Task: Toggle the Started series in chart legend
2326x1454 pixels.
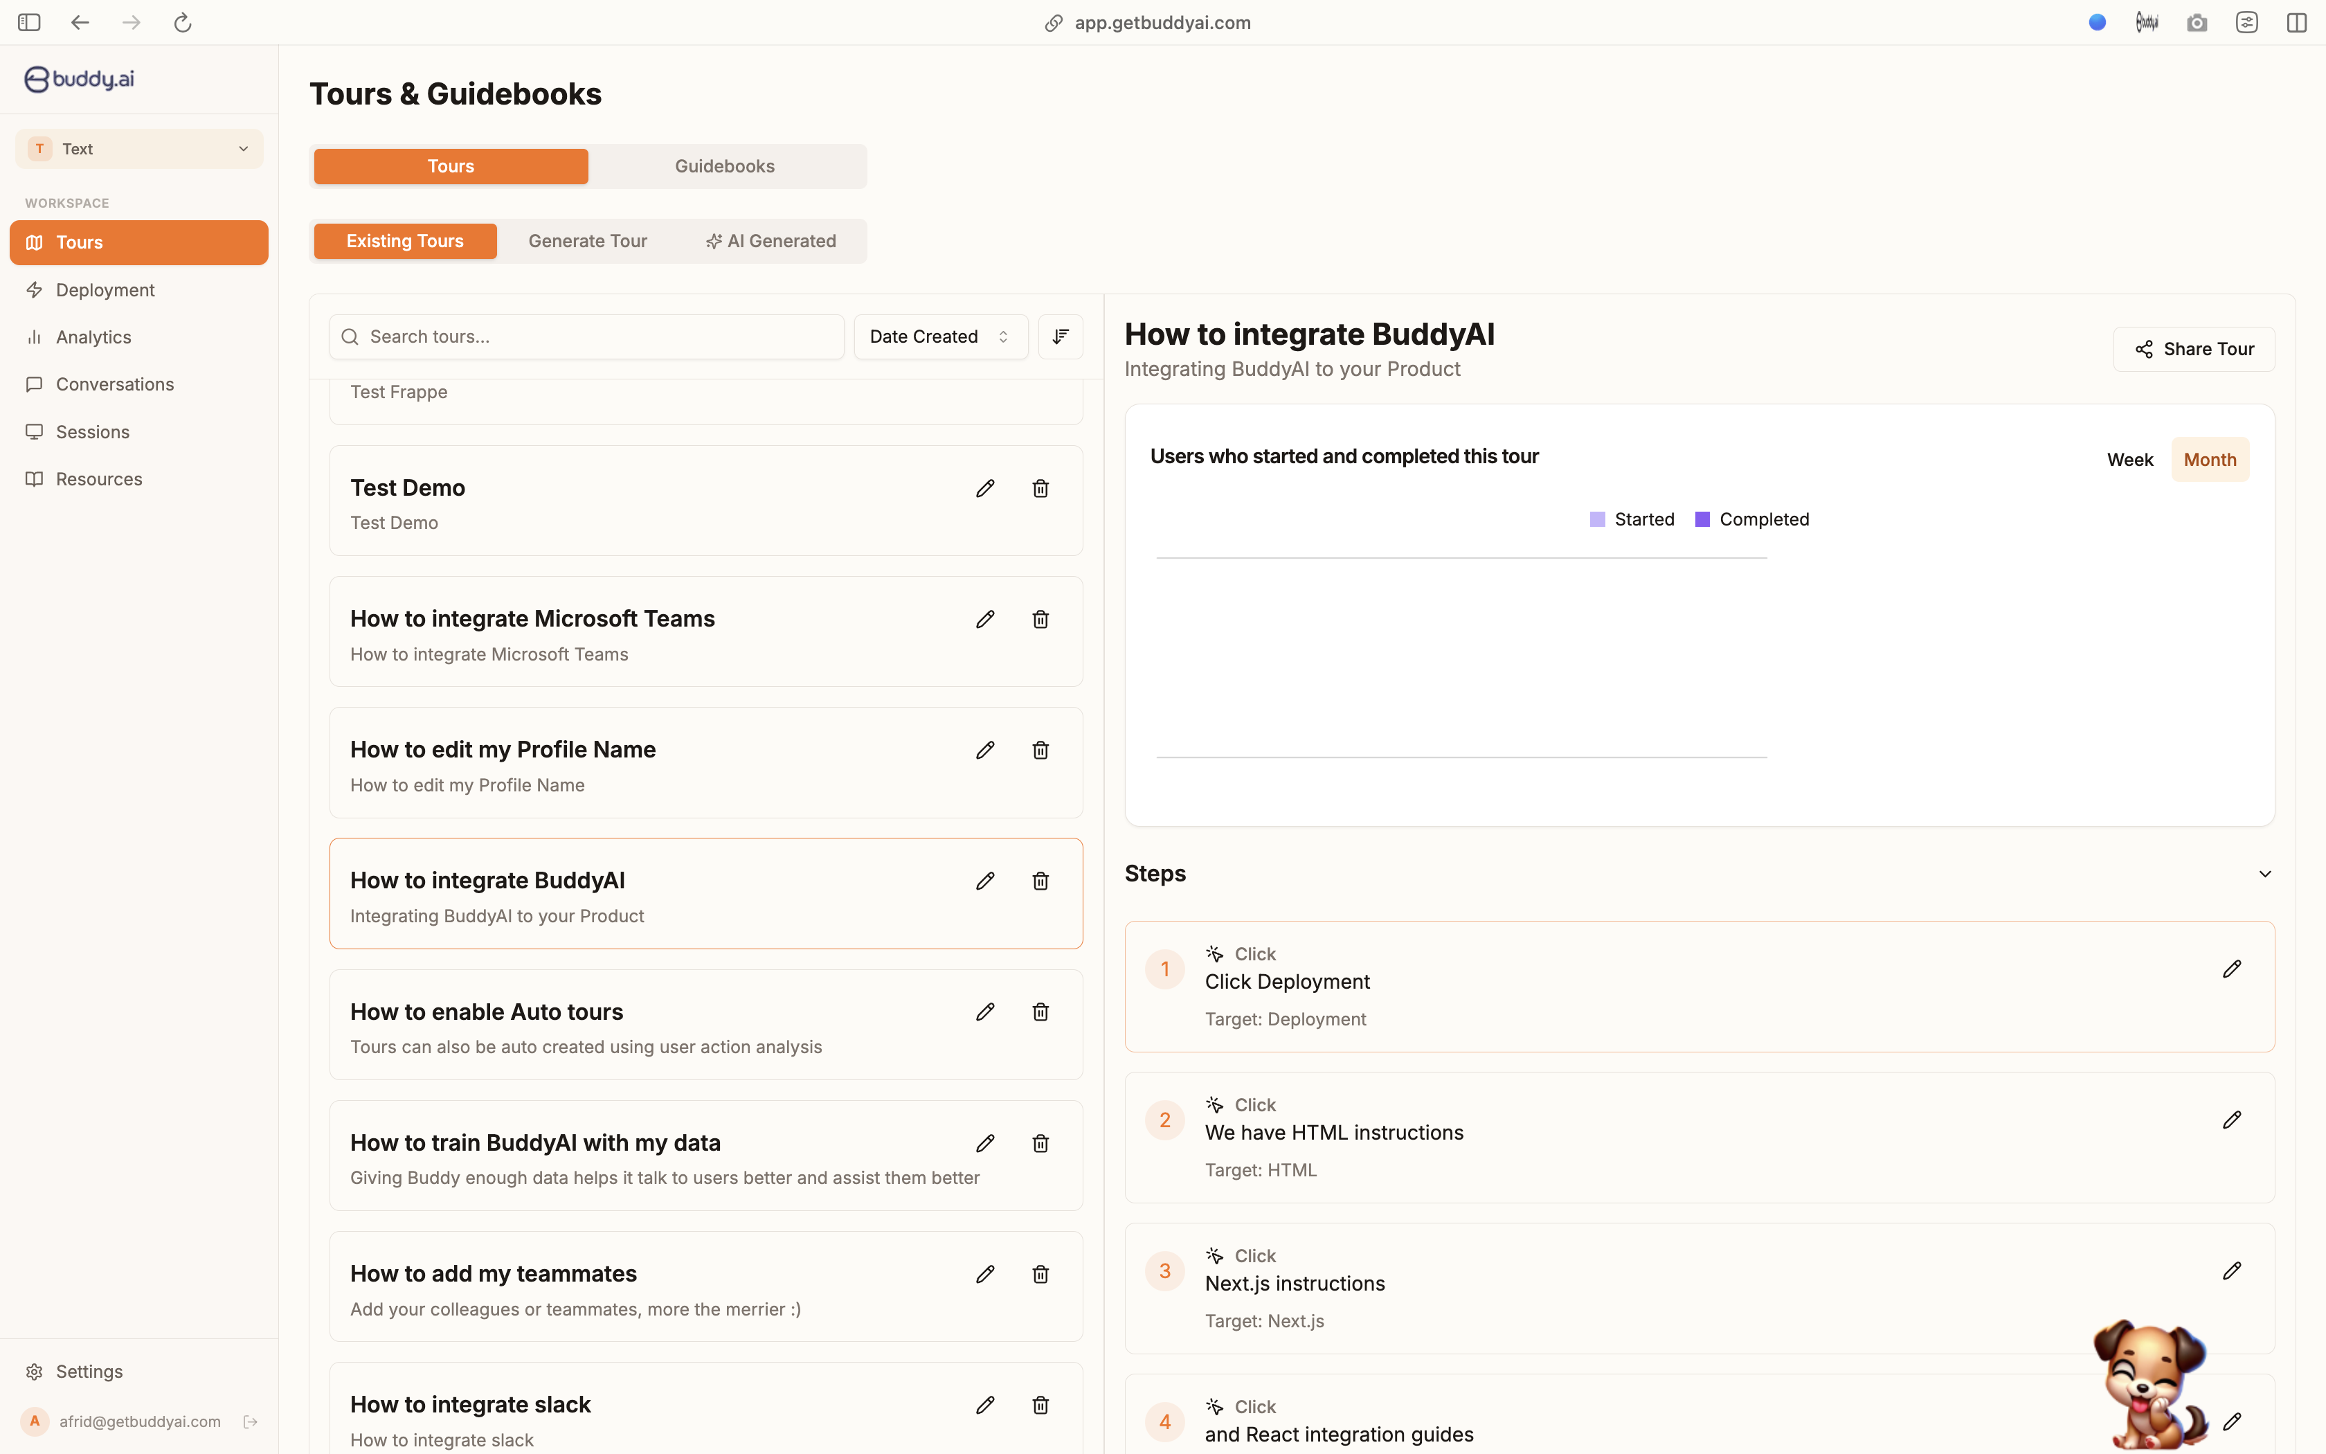Action: (1632, 519)
